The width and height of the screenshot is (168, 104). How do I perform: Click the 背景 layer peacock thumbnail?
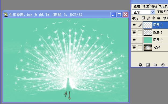[x=148, y=47]
